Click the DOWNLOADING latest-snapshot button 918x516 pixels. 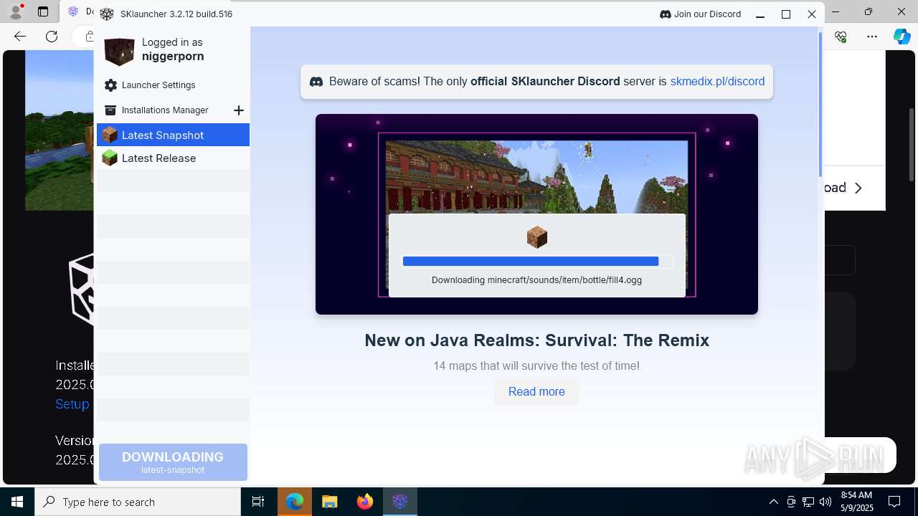click(173, 462)
